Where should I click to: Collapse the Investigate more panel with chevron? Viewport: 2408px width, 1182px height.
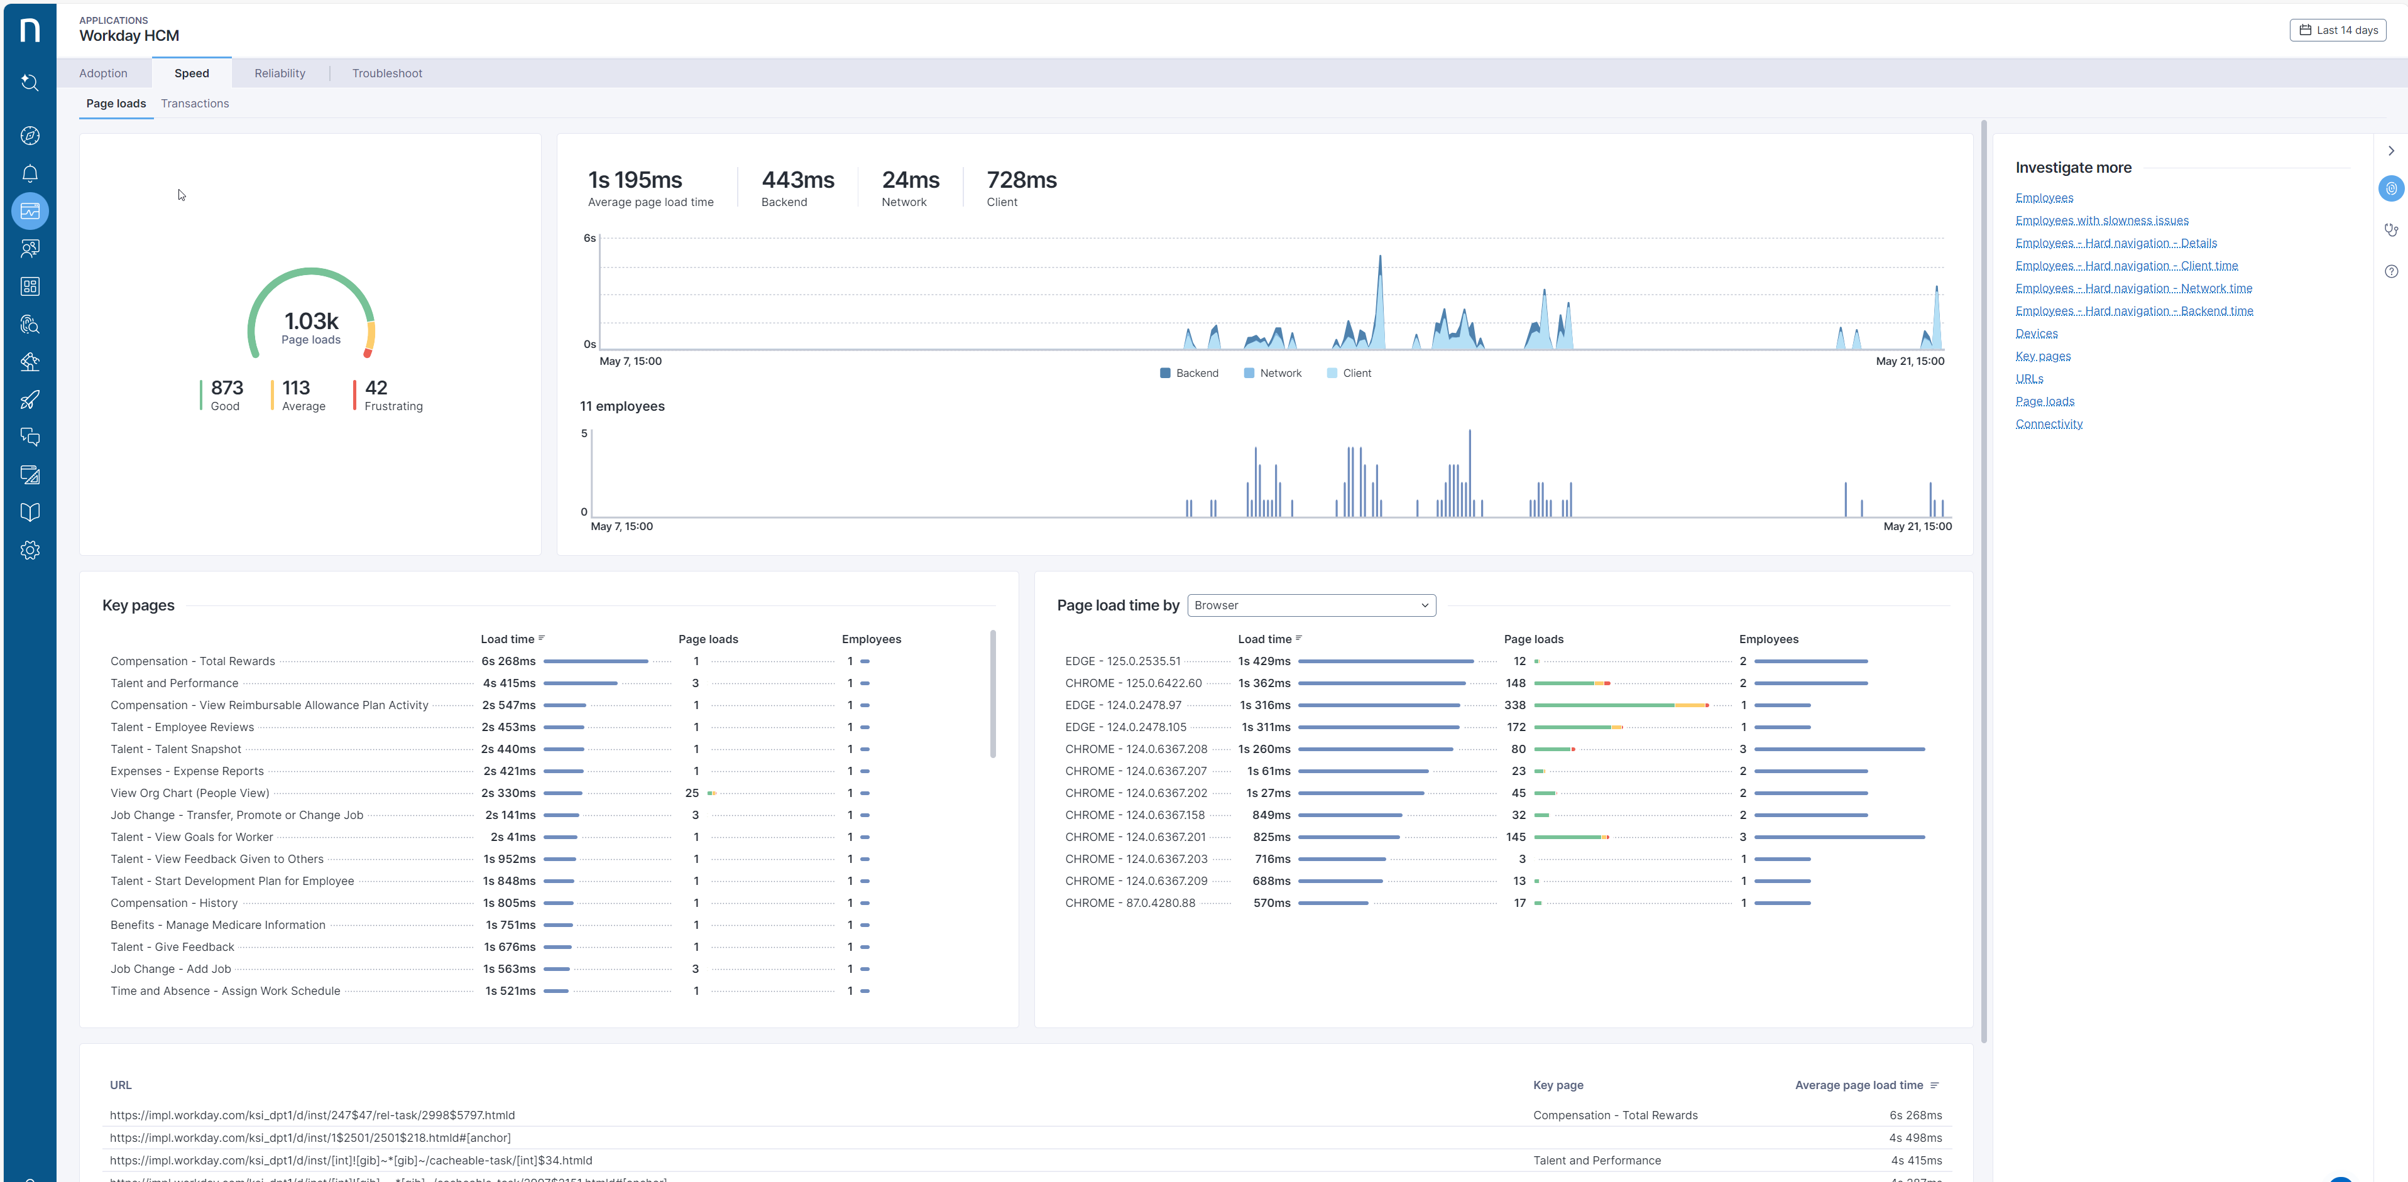pos(2390,151)
